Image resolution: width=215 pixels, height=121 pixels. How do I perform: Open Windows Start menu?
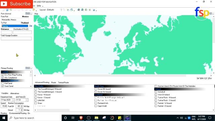coord(4,118)
